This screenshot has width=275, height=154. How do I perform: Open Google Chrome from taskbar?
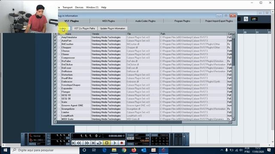124,150
